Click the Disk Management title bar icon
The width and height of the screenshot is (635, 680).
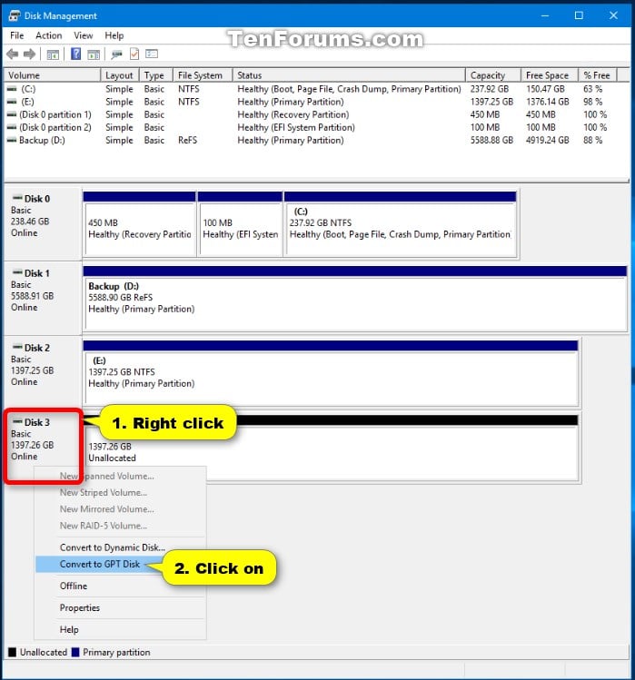[x=14, y=16]
